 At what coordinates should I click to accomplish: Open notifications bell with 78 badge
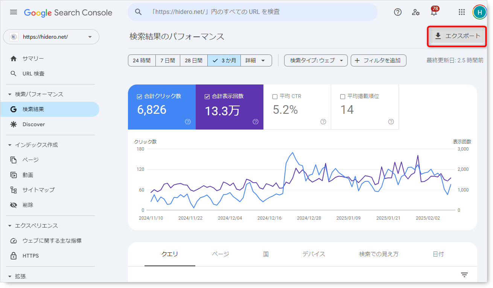pyautogui.click(x=434, y=12)
